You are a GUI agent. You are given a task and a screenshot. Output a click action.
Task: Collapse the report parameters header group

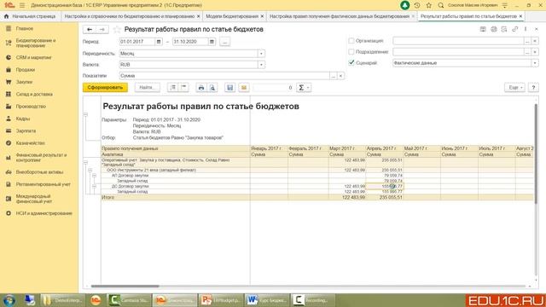point(85,114)
